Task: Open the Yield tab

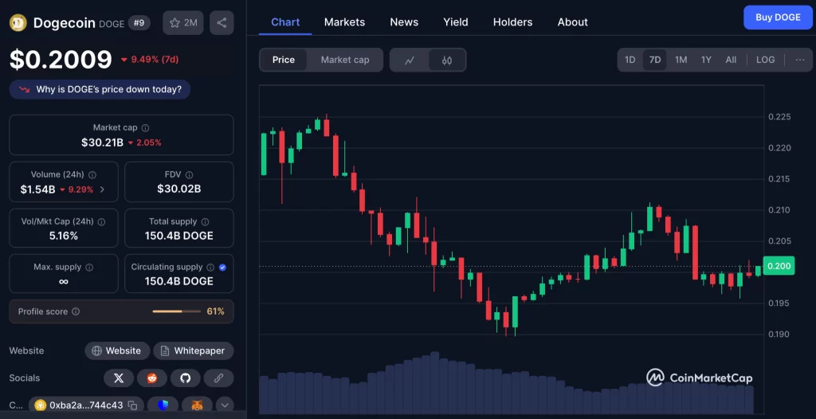Action: (x=456, y=22)
